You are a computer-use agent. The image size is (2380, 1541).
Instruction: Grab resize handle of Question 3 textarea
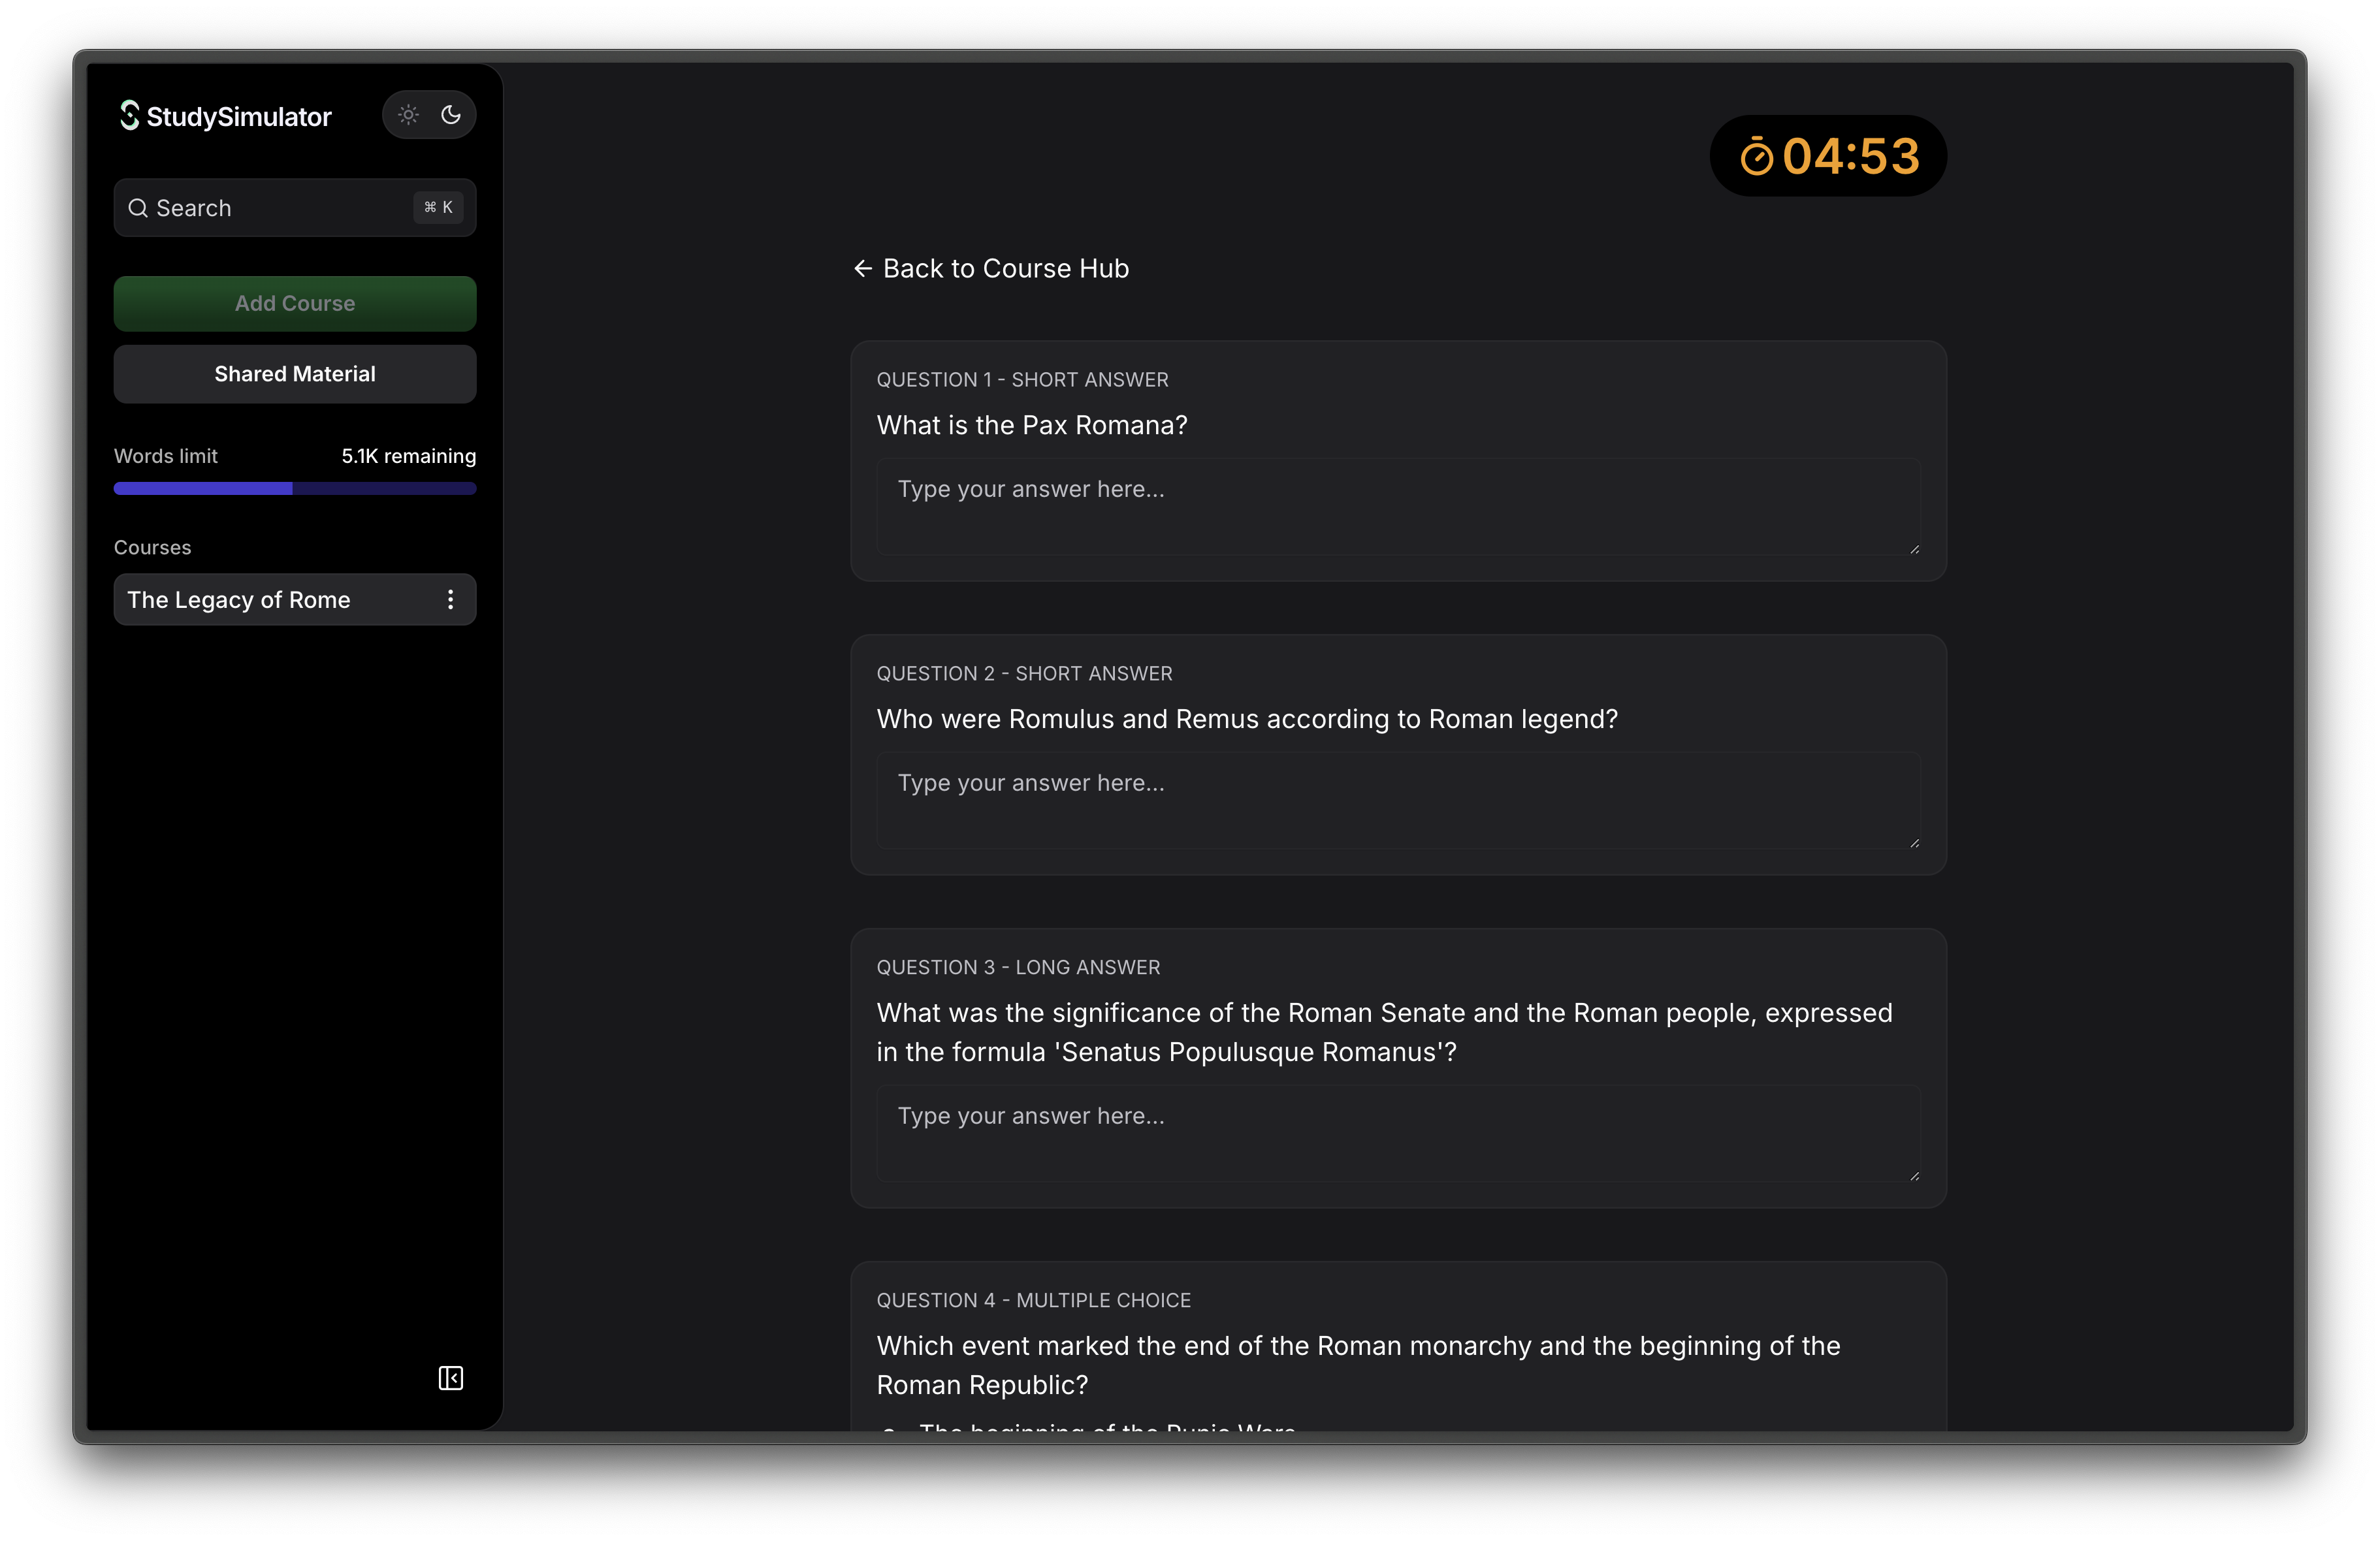(x=1914, y=1176)
